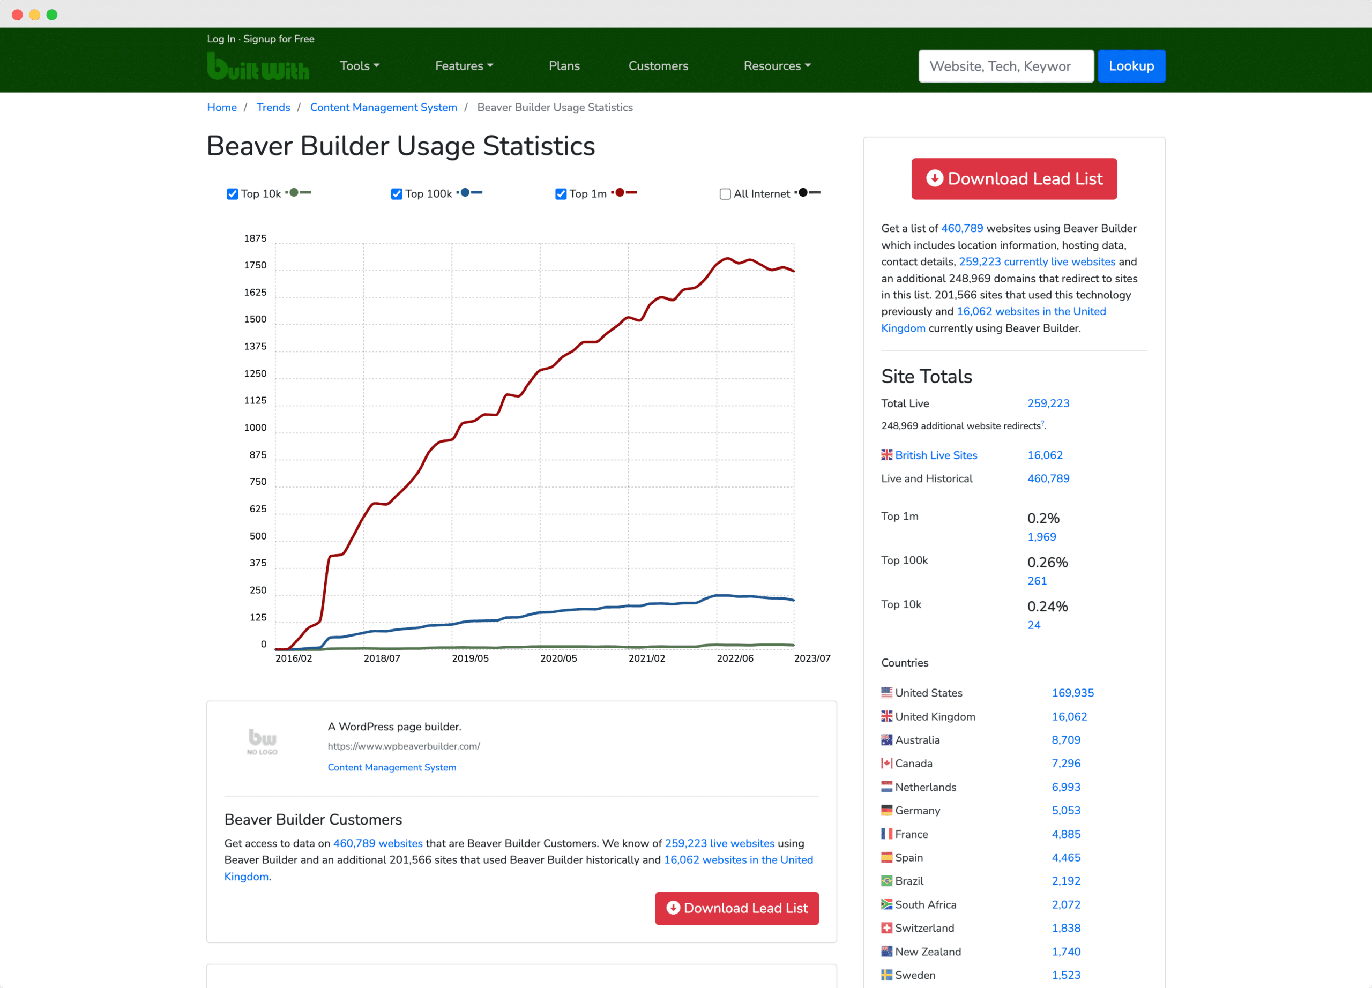Viewport: 1372px width, 988px height.
Task: Open Content Management System breadcrumb
Action: 384,108
